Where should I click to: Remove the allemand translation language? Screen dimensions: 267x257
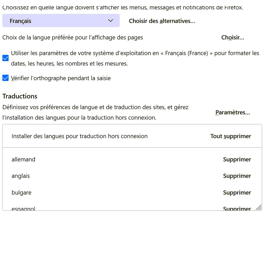click(237, 159)
